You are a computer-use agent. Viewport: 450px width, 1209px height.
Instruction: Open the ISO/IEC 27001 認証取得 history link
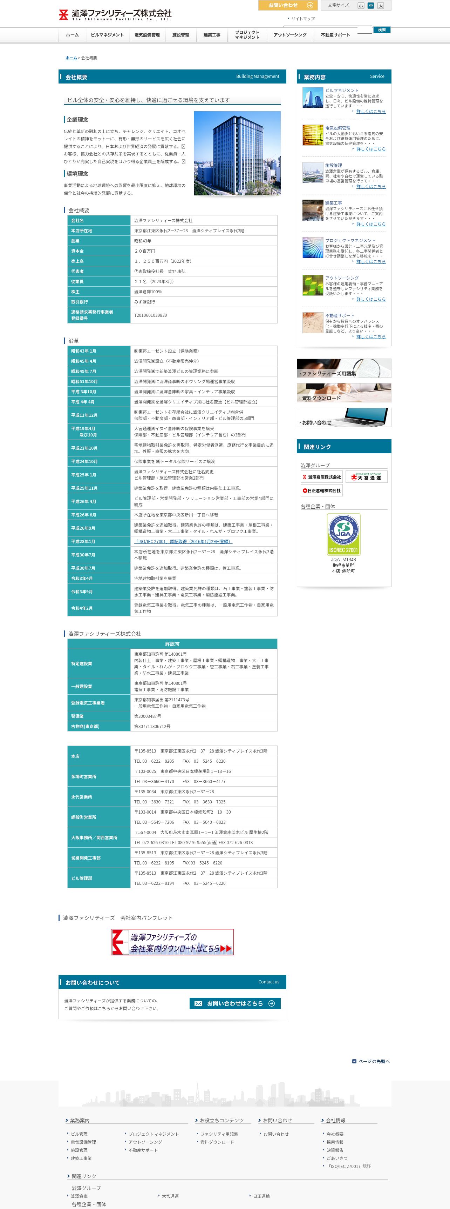(x=183, y=542)
